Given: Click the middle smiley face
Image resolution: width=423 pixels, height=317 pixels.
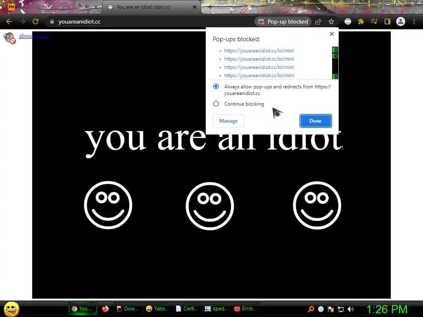Looking at the screenshot, I should (209, 206).
